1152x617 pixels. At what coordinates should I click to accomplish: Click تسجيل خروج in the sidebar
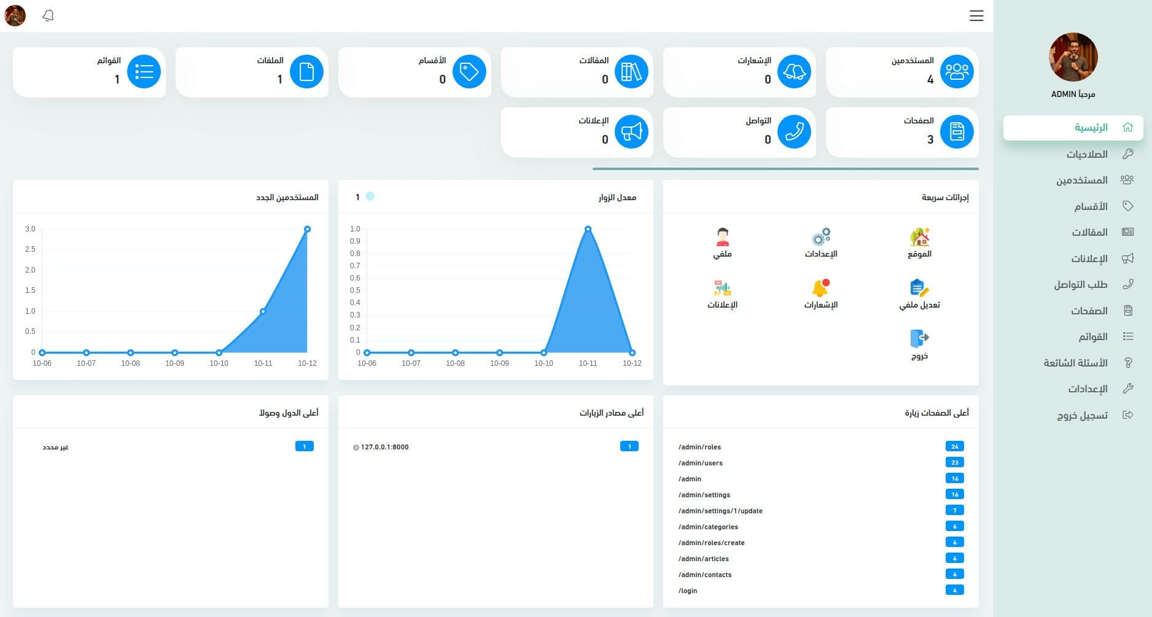[x=1073, y=415]
